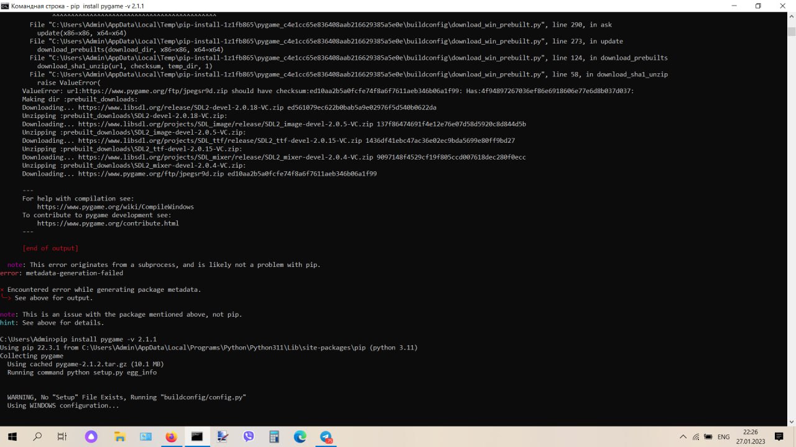Screen dimensions: 796x447
Task: Click the CompileWindows wiki URL
Action: tap(116, 207)
